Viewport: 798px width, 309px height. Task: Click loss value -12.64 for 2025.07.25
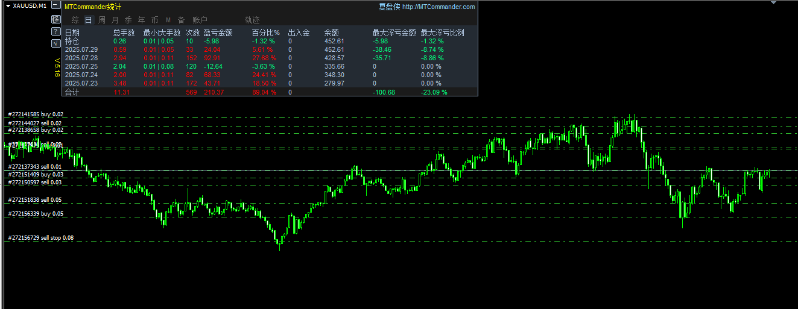[x=214, y=66]
